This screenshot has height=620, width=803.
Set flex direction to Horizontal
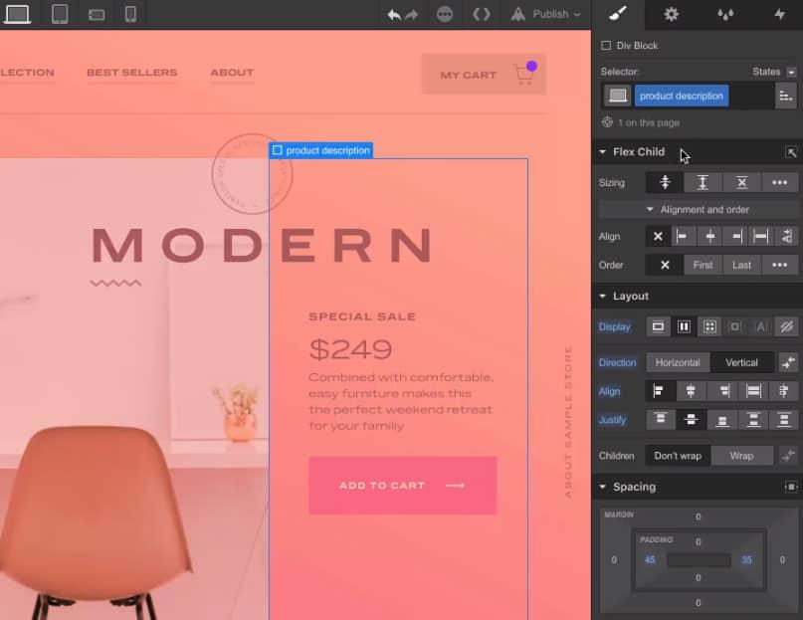(678, 362)
